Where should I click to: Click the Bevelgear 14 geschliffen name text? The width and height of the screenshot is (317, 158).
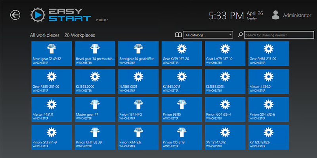[x=137, y=59]
